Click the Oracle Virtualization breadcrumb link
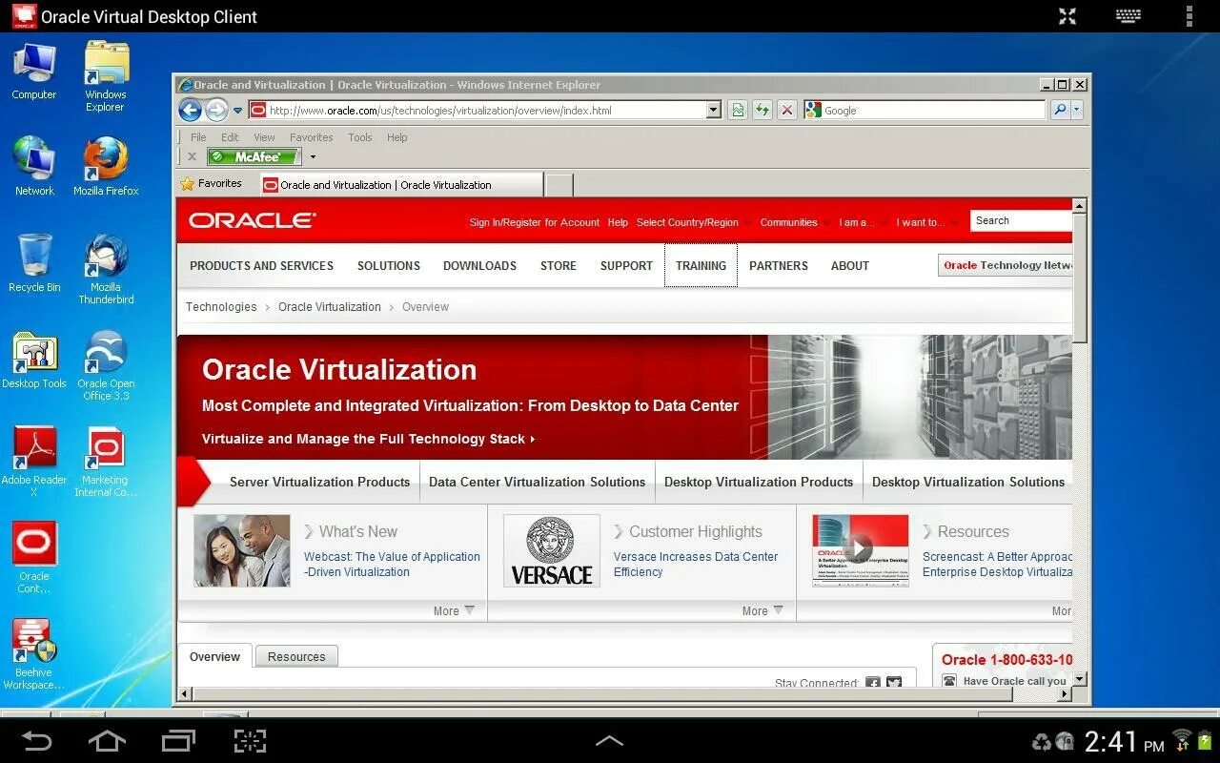Viewport: 1220px width, 763px height. 329,306
